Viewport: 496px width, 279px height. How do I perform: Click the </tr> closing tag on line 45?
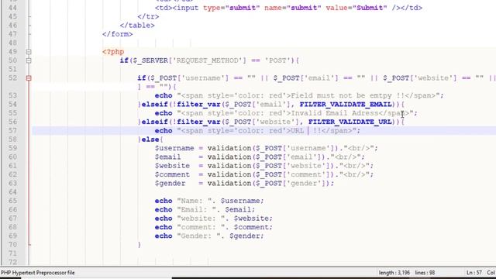pos(148,16)
